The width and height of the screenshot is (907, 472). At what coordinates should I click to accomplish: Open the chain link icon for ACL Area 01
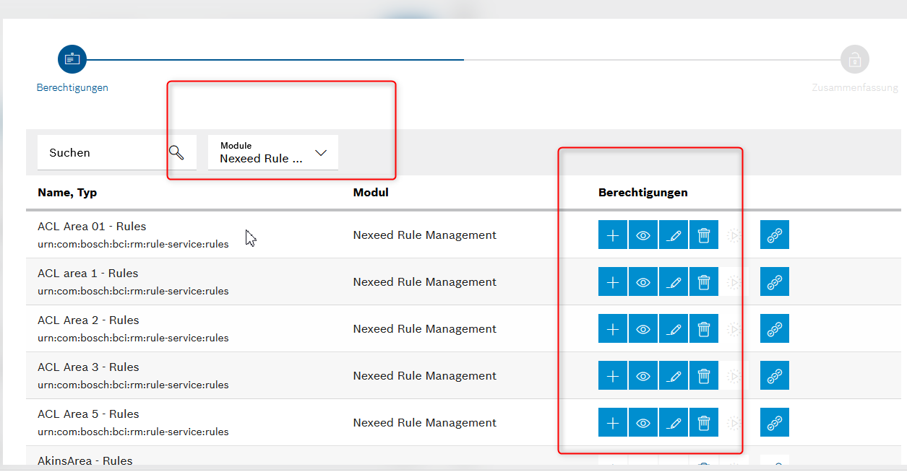774,235
